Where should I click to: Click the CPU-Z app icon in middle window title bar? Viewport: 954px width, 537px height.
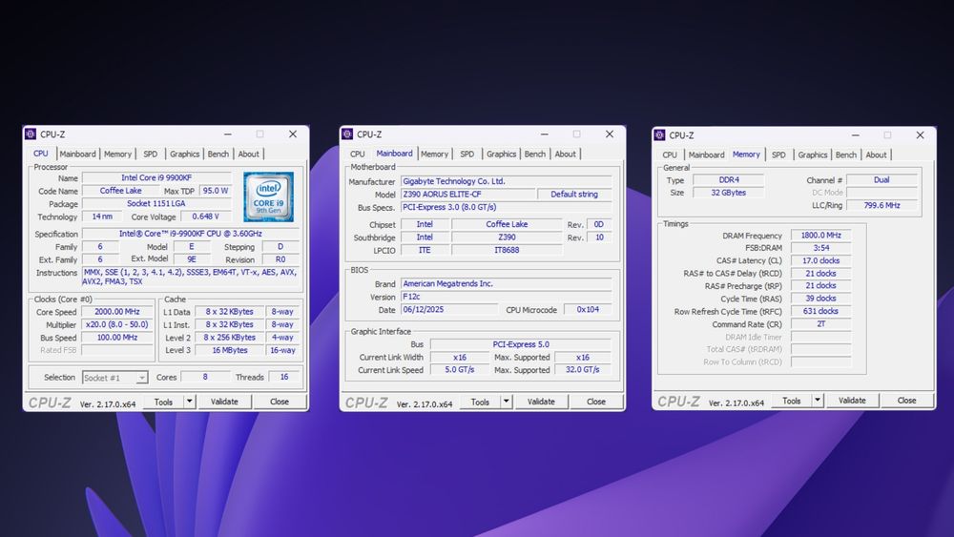click(347, 134)
